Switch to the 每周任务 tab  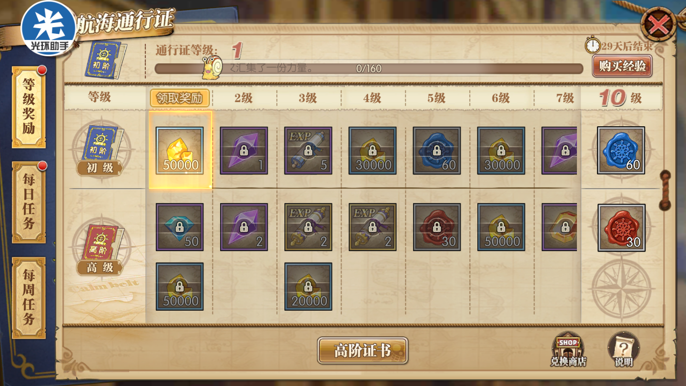coord(29,298)
